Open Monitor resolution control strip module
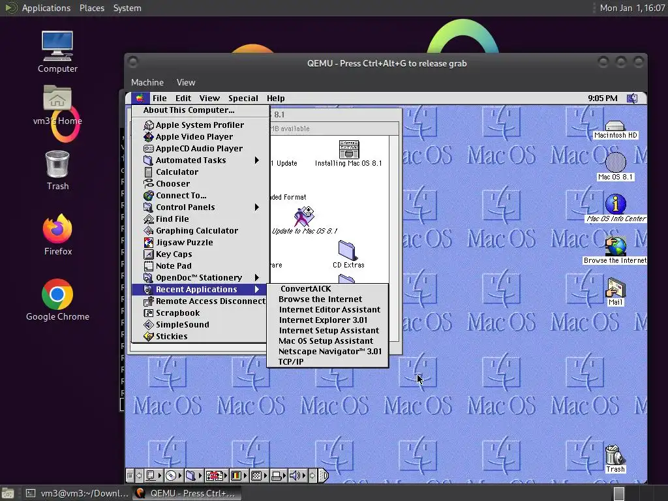 [260, 475]
